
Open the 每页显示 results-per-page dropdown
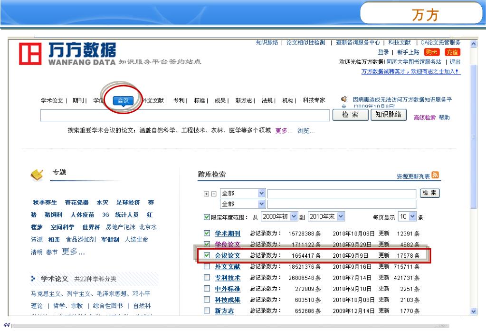407,216
